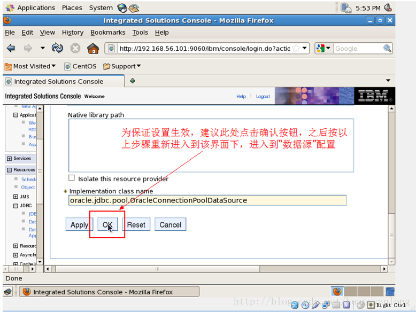Select the Integrated Solutions Console tab
416x312 pixels.
pos(64,81)
